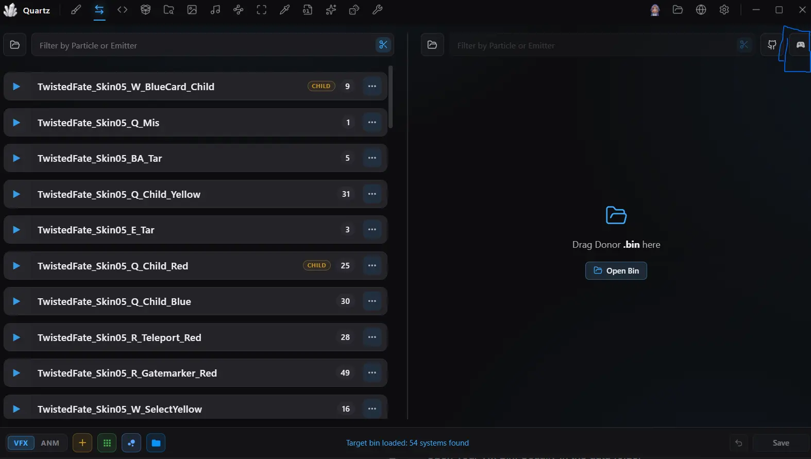Expand TwistedFate_Skin05_BA_Tar row arrow
This screenshot has height=459, width=811.
[x=16, y=158]
